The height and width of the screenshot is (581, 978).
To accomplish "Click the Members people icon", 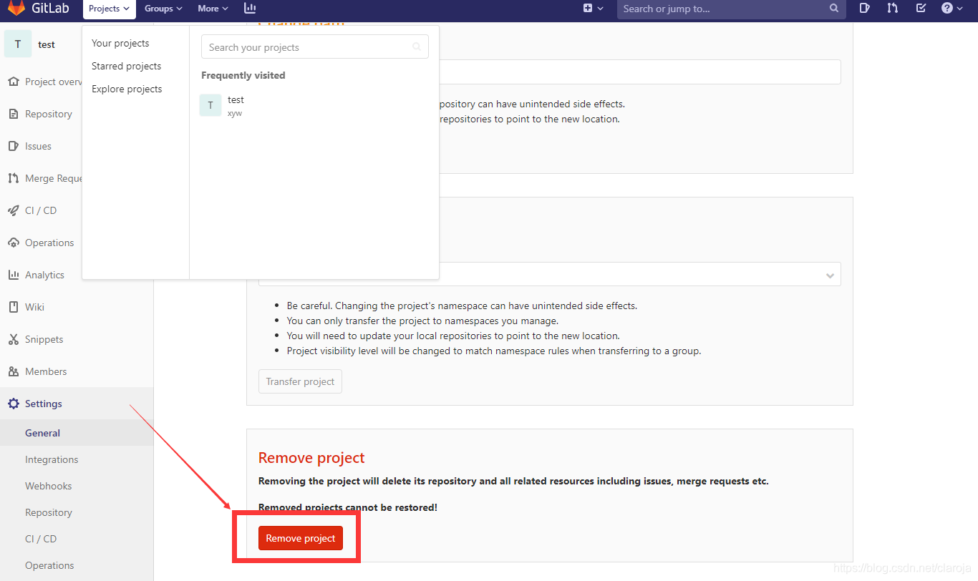I will click(x=14, y=371).
